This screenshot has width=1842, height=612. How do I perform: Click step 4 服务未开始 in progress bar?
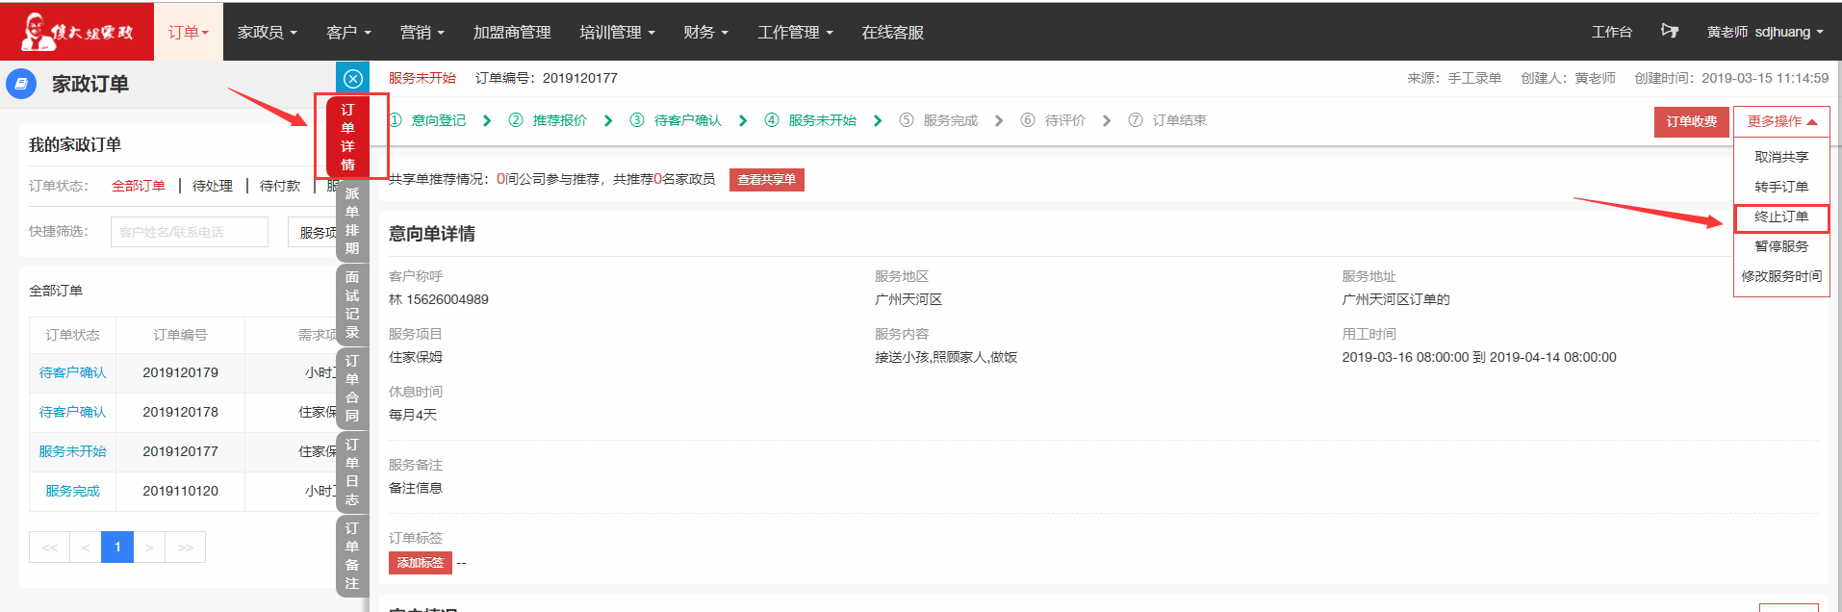pos(810,120)
